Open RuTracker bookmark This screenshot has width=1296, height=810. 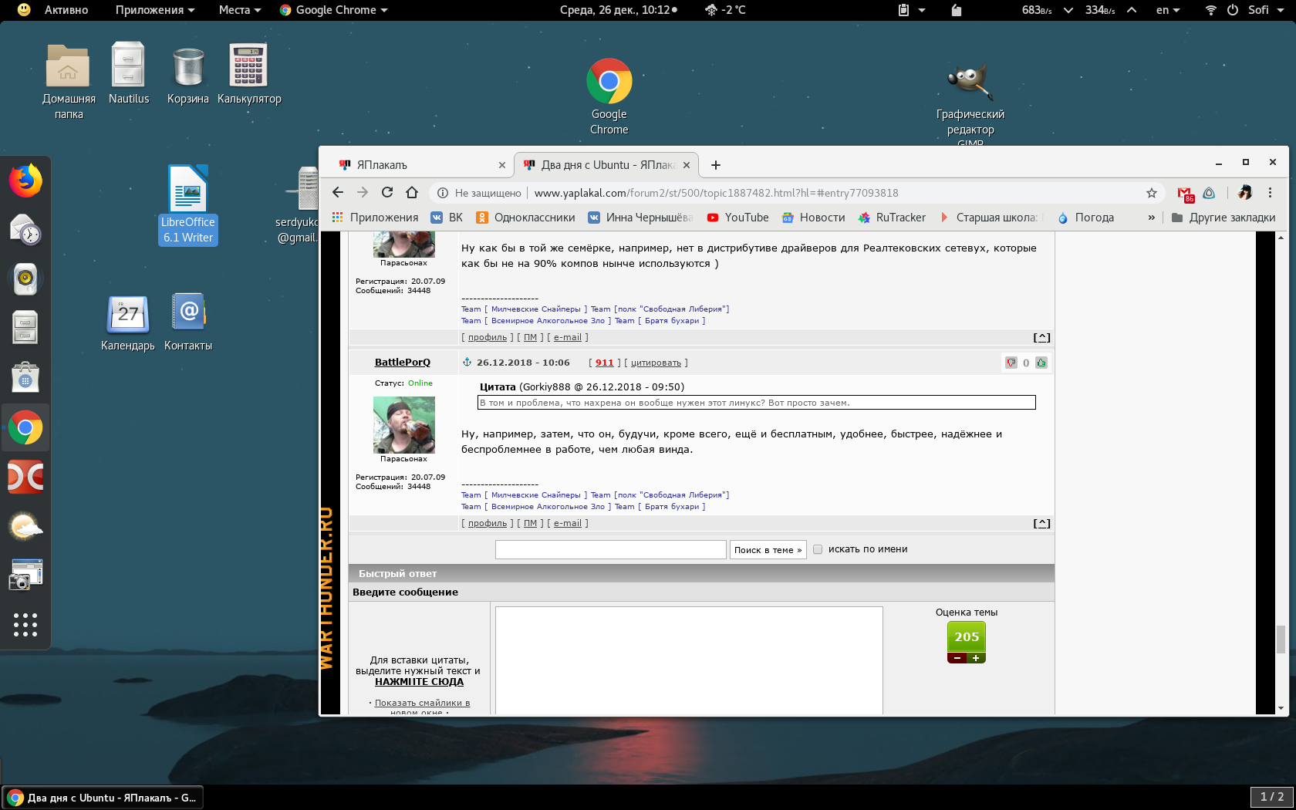(x=892, y=218)
